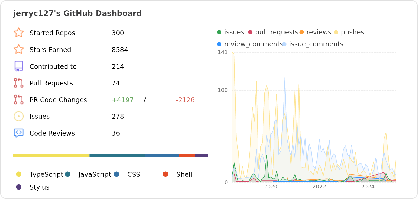Click the Pull Requests value 74
This screenshot has width=418, height=199.
click(x=116, y=83)
